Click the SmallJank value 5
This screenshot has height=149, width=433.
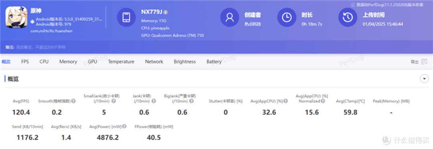point(104,112)
